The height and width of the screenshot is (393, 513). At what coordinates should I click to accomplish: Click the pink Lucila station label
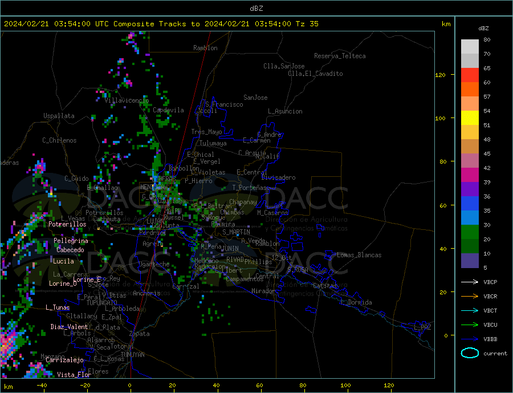(x=63, y=261)
